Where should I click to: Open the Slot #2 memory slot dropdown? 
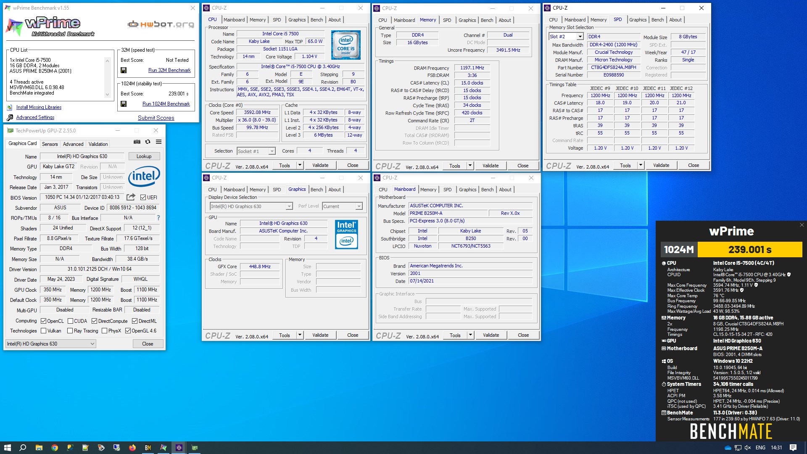click(x=566, y=37)
